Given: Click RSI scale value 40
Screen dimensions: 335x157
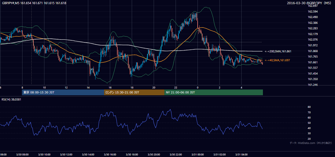Looking at the screenshot, I should click(309, 128).
